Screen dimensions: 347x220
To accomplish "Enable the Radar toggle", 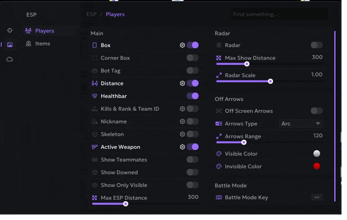I will 316,45.
